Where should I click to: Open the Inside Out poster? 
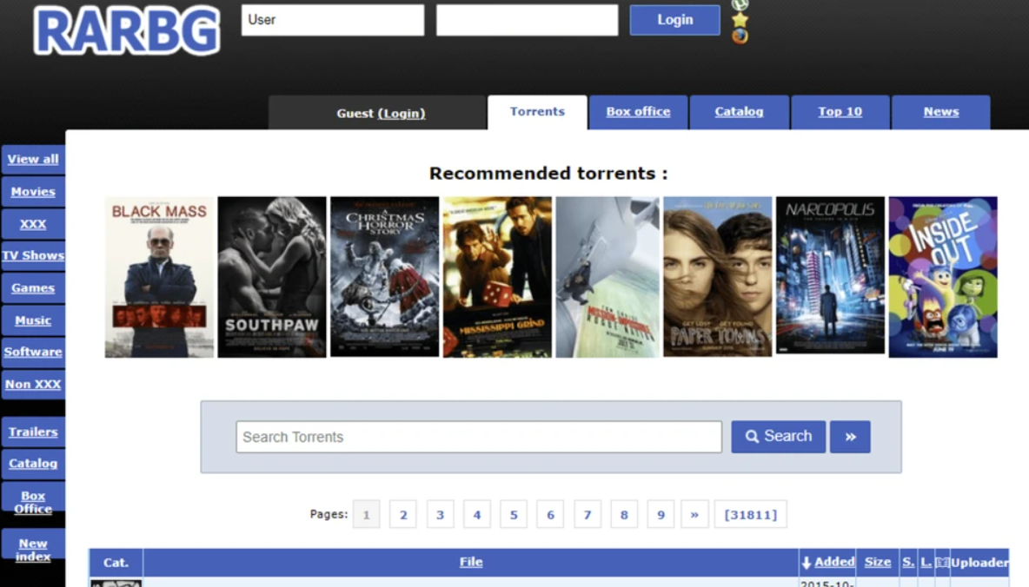click(x=943, y=277)
